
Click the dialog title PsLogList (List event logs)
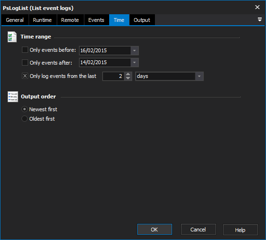click(38, 8)
